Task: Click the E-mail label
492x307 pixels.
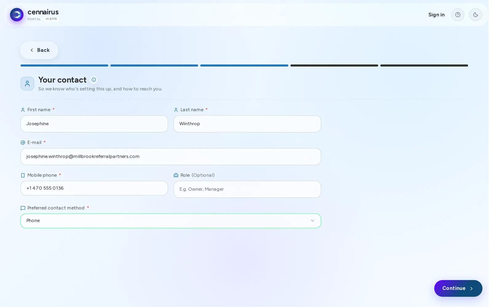Action: click(x=34, y=142)
